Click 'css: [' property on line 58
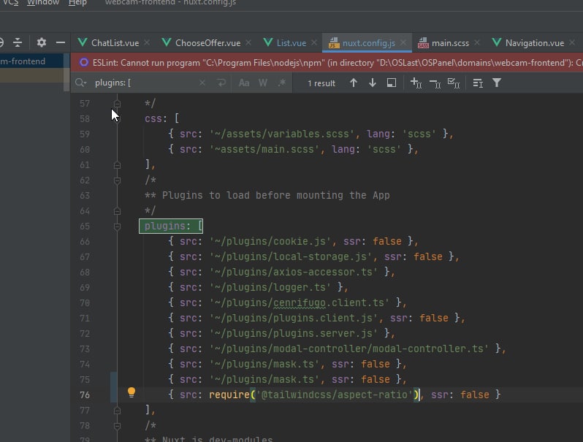 point(162,118)
